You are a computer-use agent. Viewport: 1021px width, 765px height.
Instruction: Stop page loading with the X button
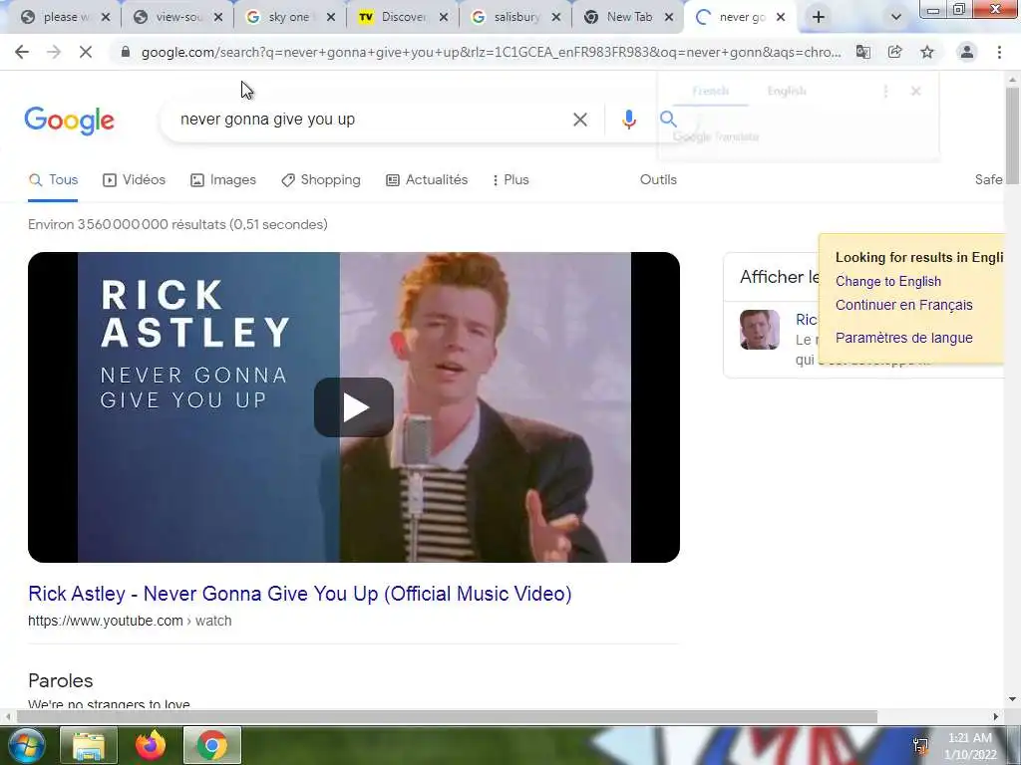pyautogui.click(x=86, y=52)
